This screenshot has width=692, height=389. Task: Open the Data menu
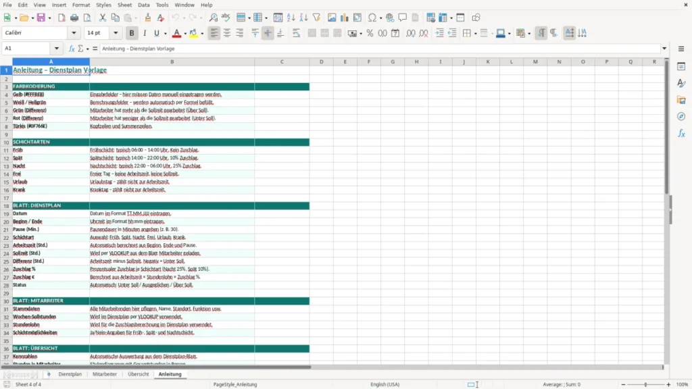(x=143, y=5)
